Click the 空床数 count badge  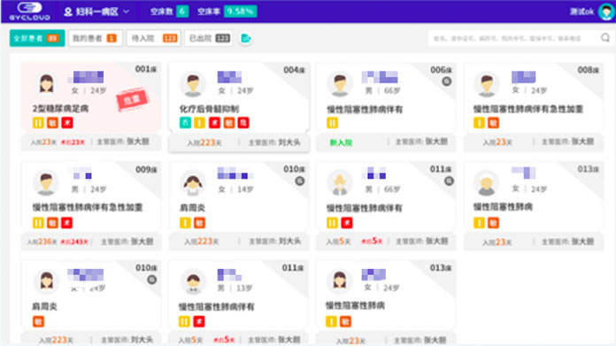tap(182, 12)
